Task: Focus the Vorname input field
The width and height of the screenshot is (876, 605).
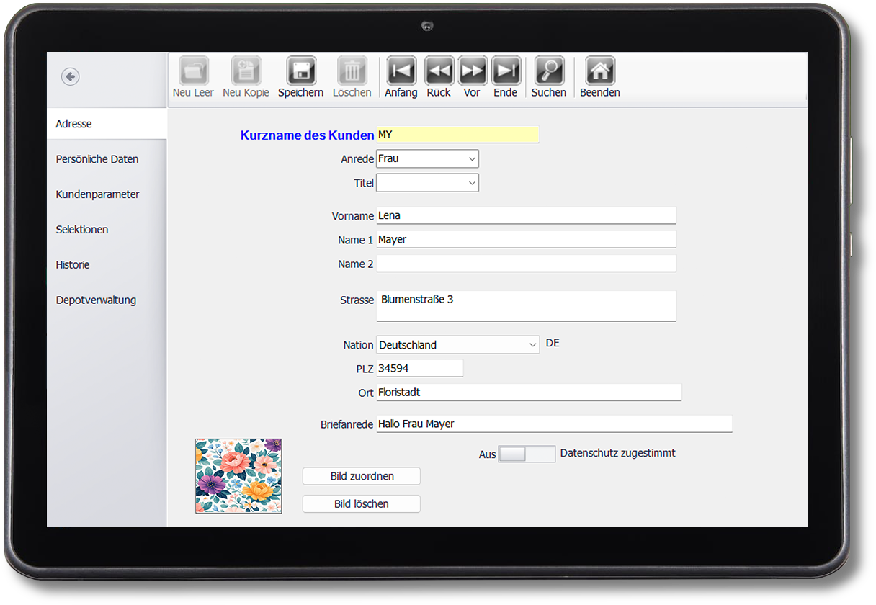Action: (526, 215)
